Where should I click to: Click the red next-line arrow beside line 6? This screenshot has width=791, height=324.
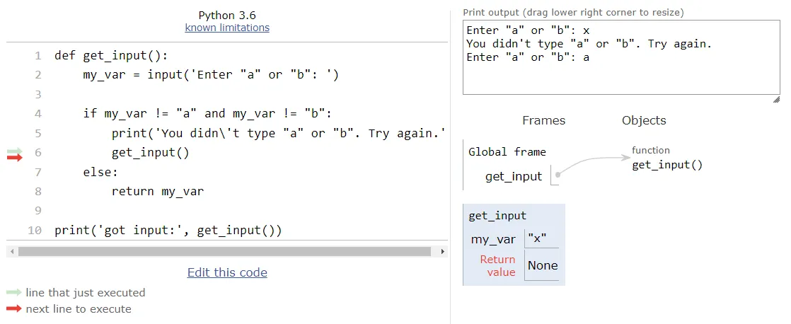15,157
